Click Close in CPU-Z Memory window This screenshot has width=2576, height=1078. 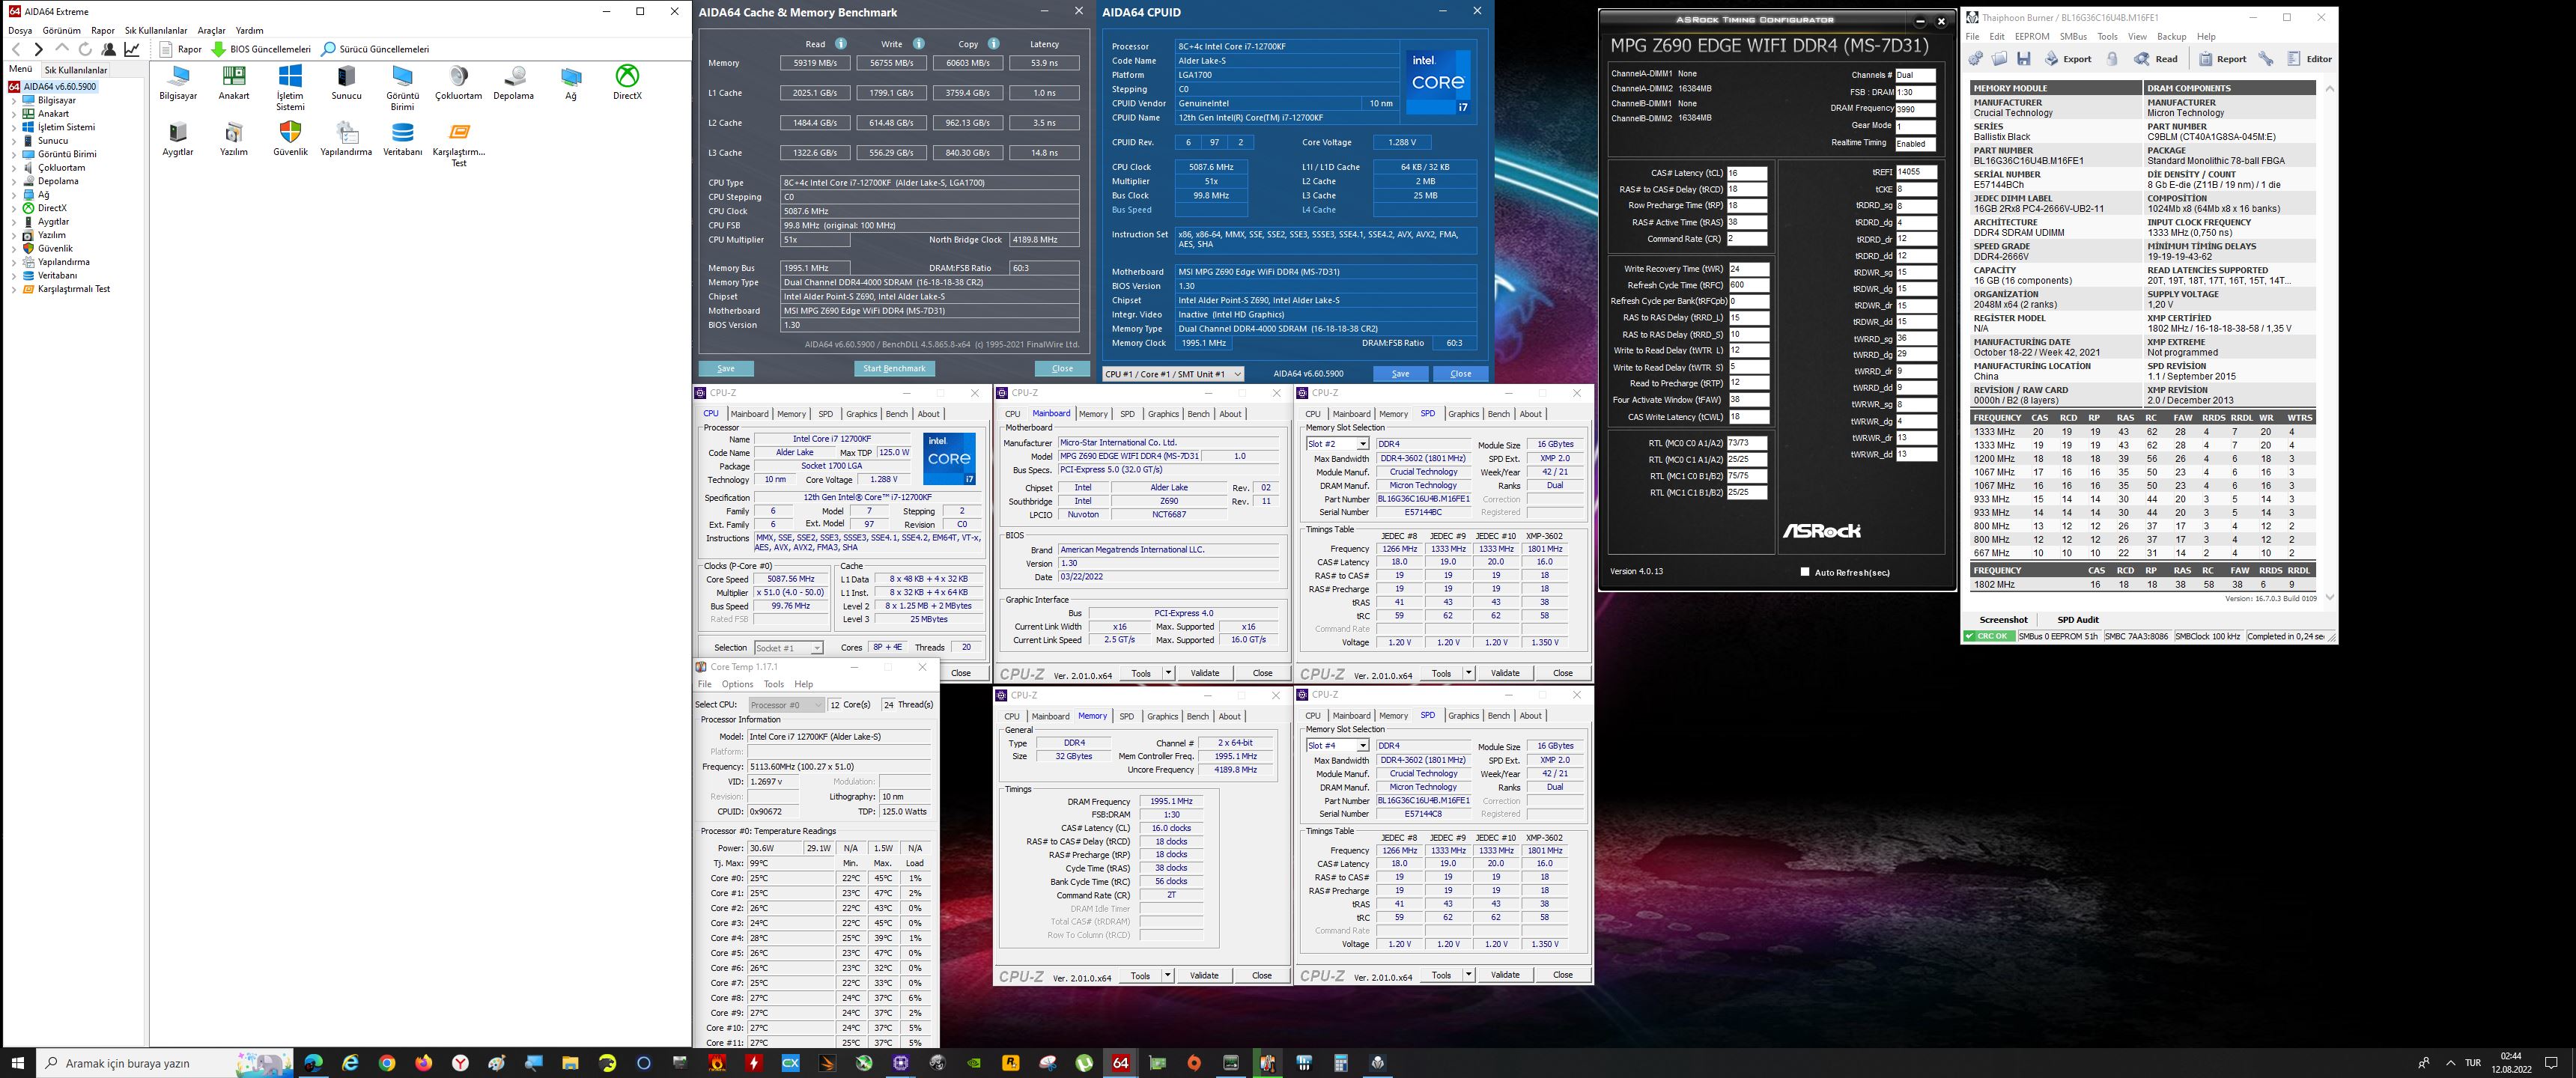[x=1262, y=975]
